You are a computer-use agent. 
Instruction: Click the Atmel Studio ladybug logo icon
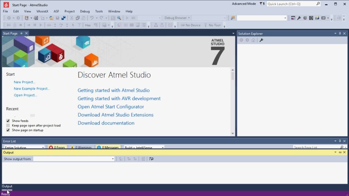(x=6, y=5)
